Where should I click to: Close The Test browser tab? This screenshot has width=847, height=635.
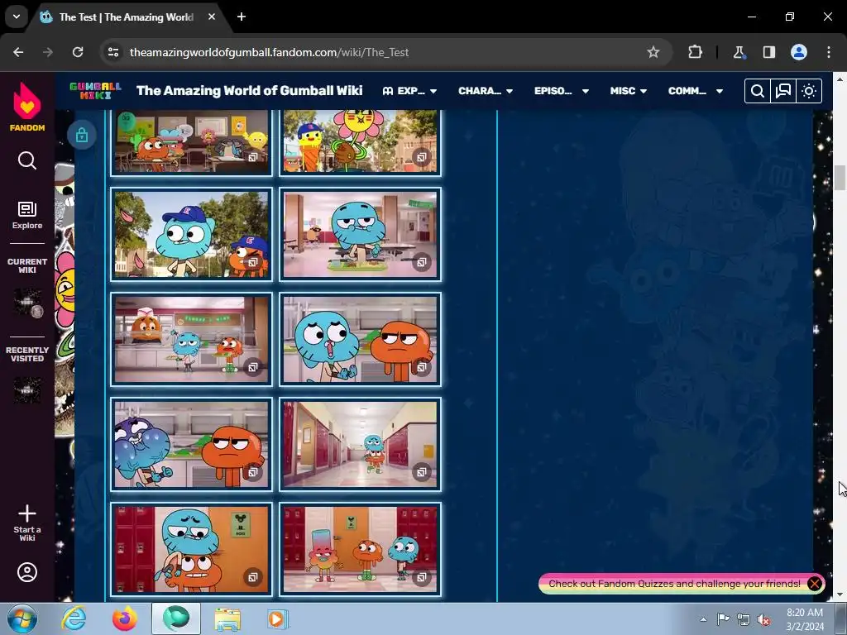[x=212, y=17]
